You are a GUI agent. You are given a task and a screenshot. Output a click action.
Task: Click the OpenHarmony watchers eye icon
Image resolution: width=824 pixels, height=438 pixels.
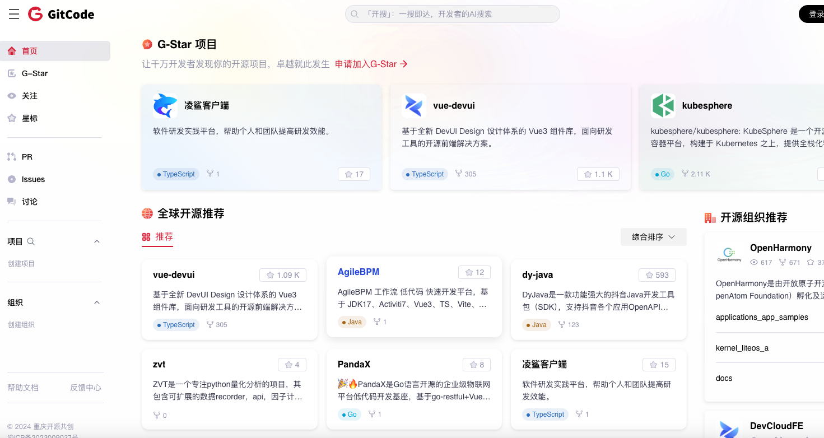(754, 262)
